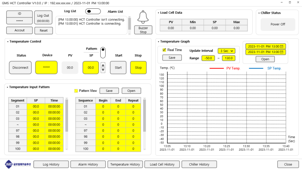Click the company logo at bottom left
This screenshot has height=169, width=302.
[x=17, y=164]
